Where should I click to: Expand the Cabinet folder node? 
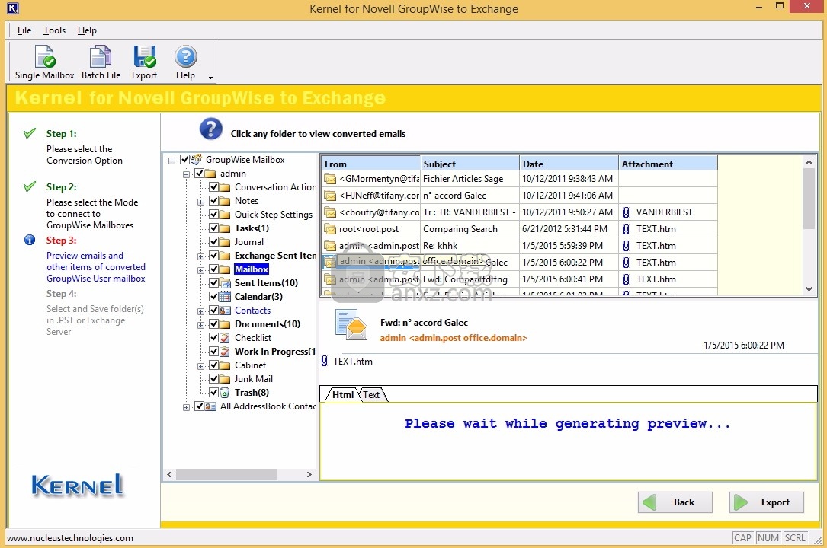pyautogui.click(x=200, y=365)
